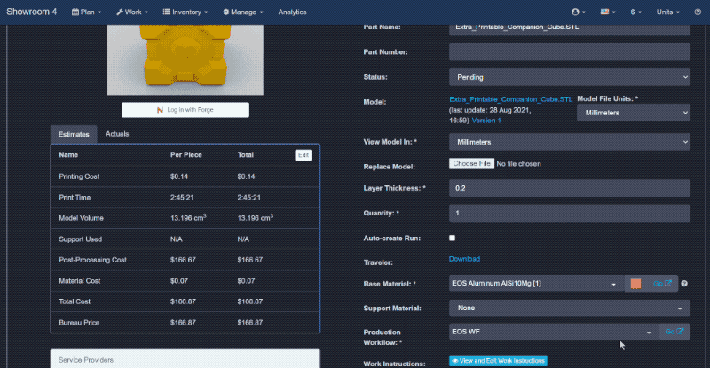Click the help question mark in navbar
The image size is (710, 368).
point(698,12)
